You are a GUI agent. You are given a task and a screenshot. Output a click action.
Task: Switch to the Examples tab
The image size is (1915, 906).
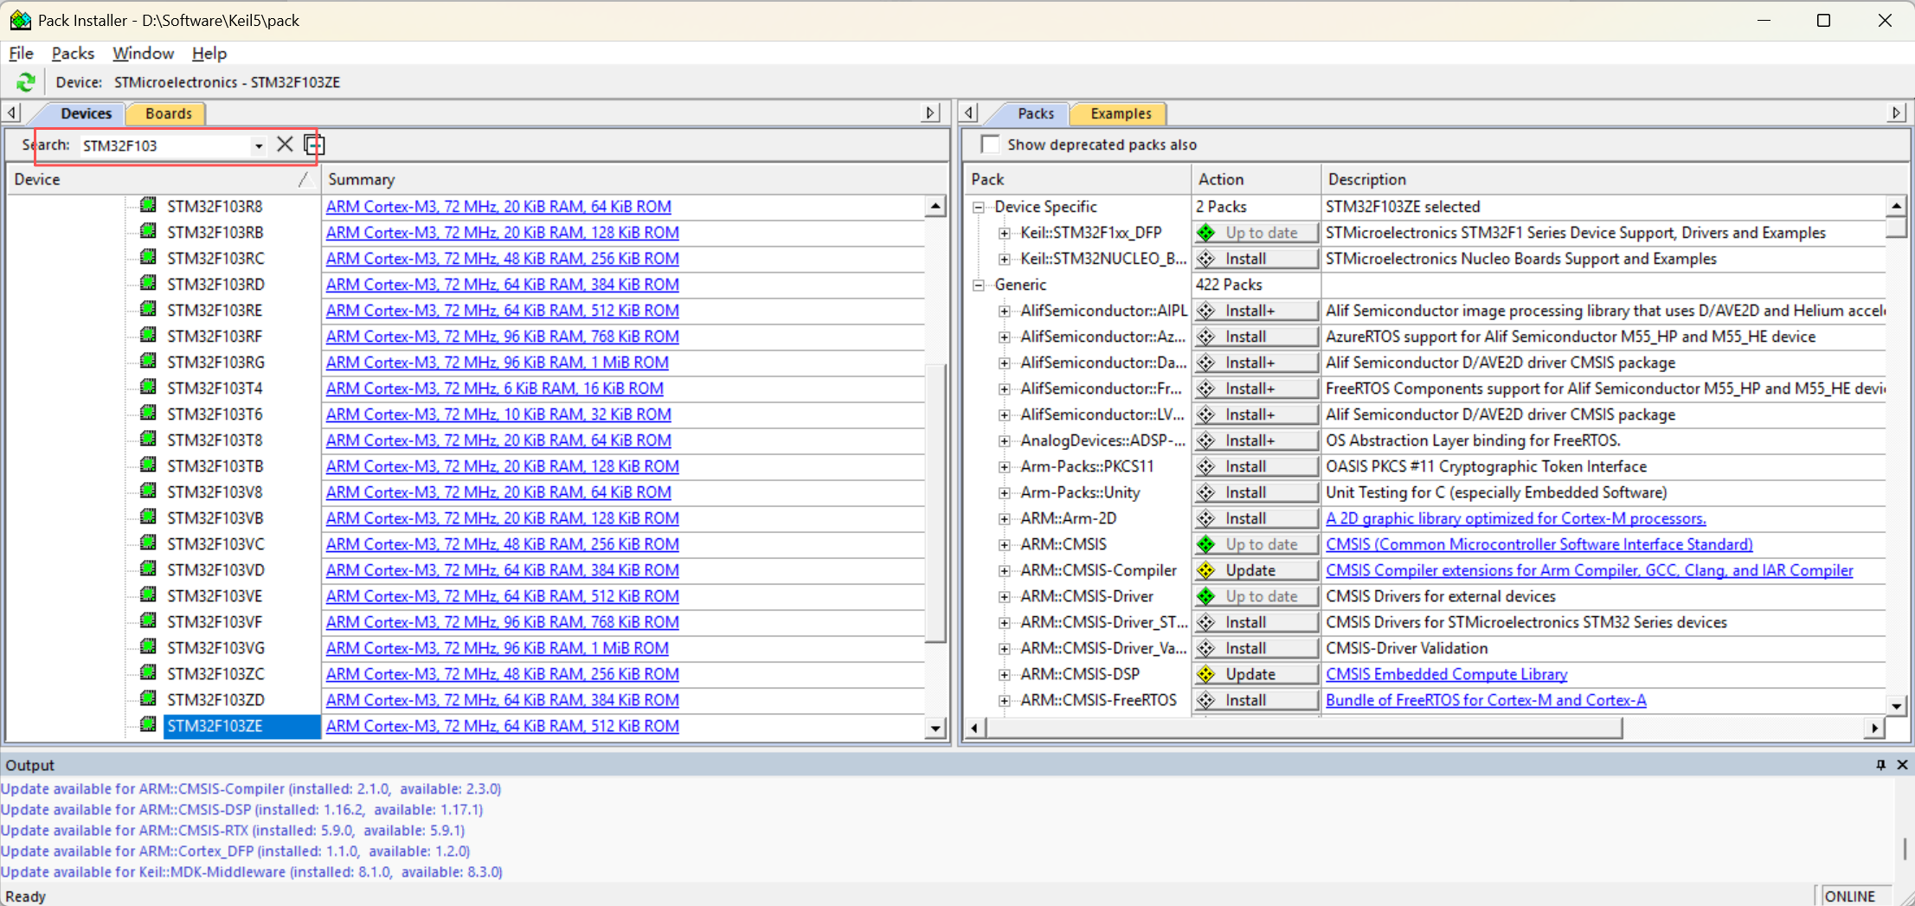coord(1121,113)
